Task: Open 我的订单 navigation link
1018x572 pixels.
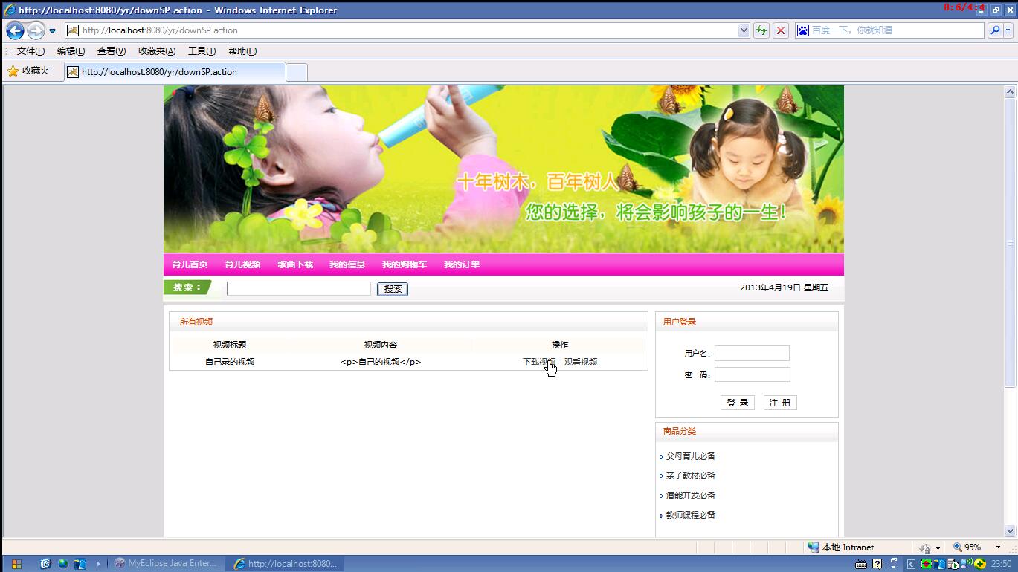Action: point(462,265)
